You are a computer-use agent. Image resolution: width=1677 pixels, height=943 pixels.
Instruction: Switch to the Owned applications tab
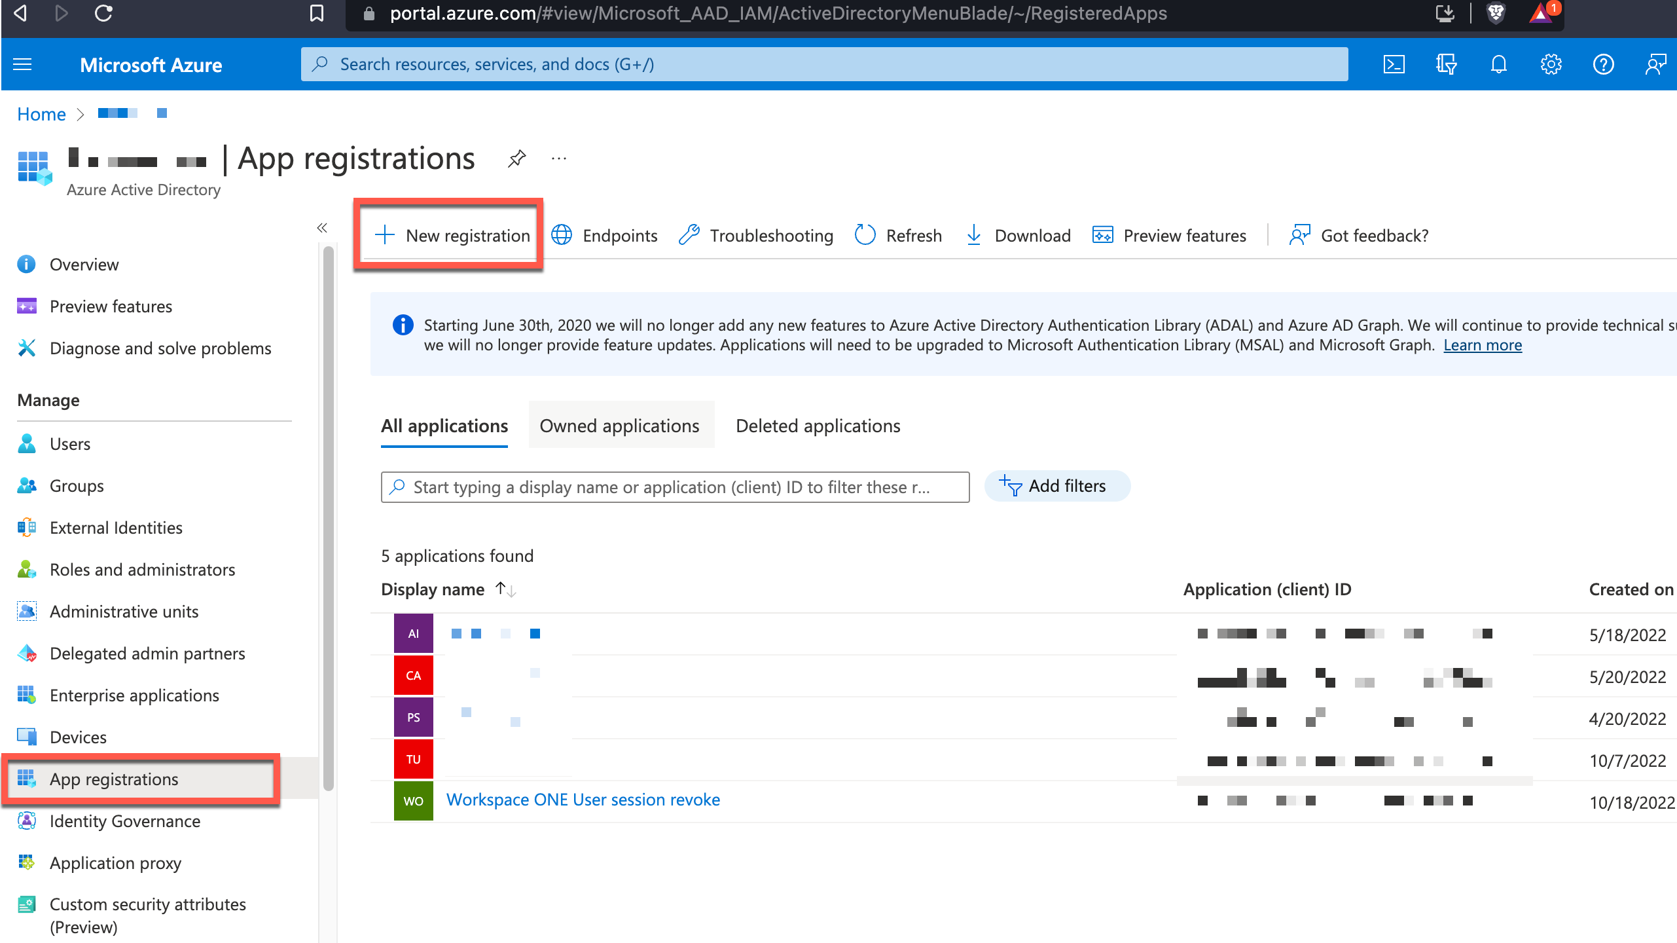coord(619,426)
